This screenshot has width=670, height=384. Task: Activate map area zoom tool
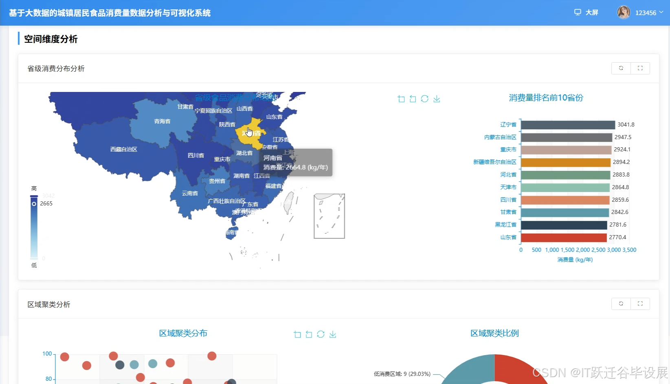(401, 99)
